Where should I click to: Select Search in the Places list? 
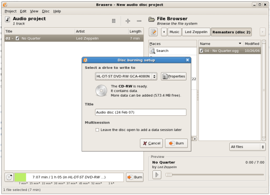coord(162,51)
